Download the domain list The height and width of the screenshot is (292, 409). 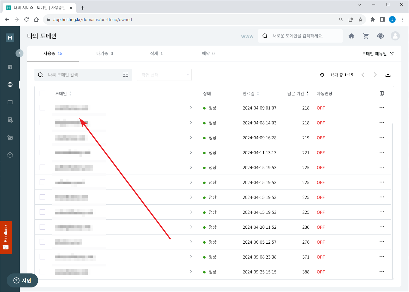tap(388, 75)
